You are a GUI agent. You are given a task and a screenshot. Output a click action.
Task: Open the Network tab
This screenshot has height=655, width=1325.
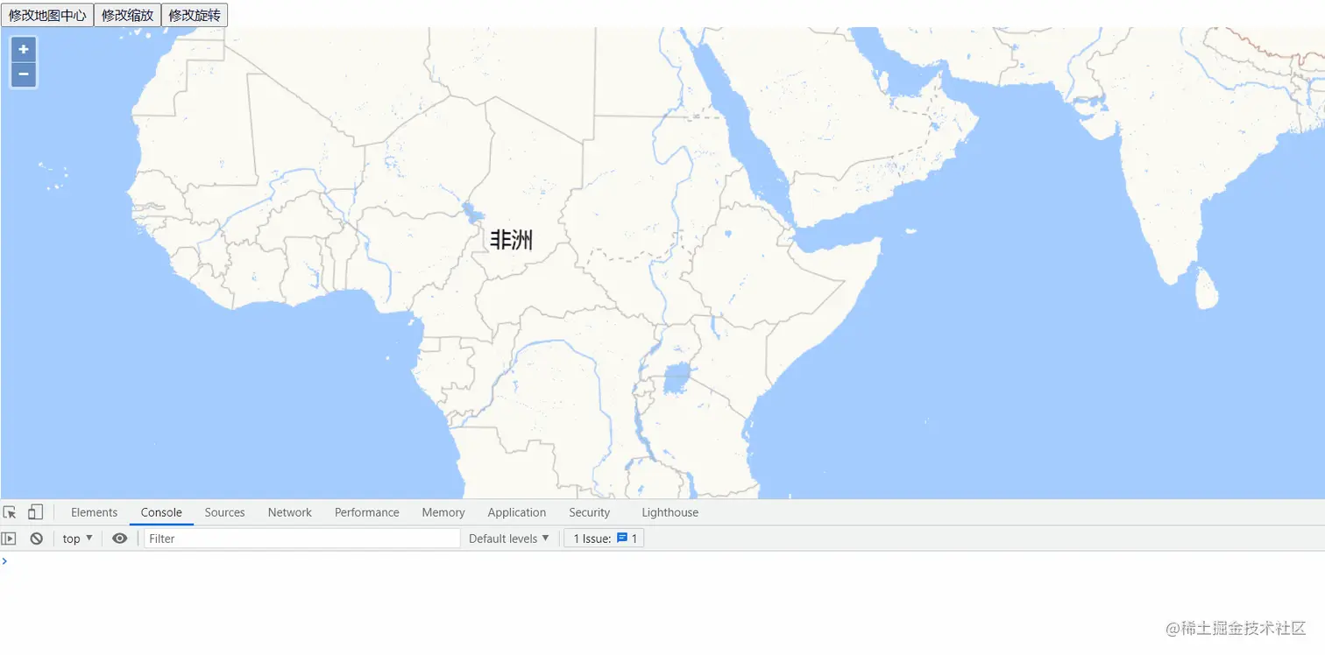tap(289, 512)
